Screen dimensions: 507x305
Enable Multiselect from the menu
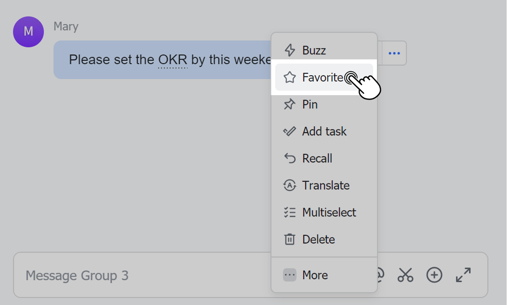click(x=329, y=212)
